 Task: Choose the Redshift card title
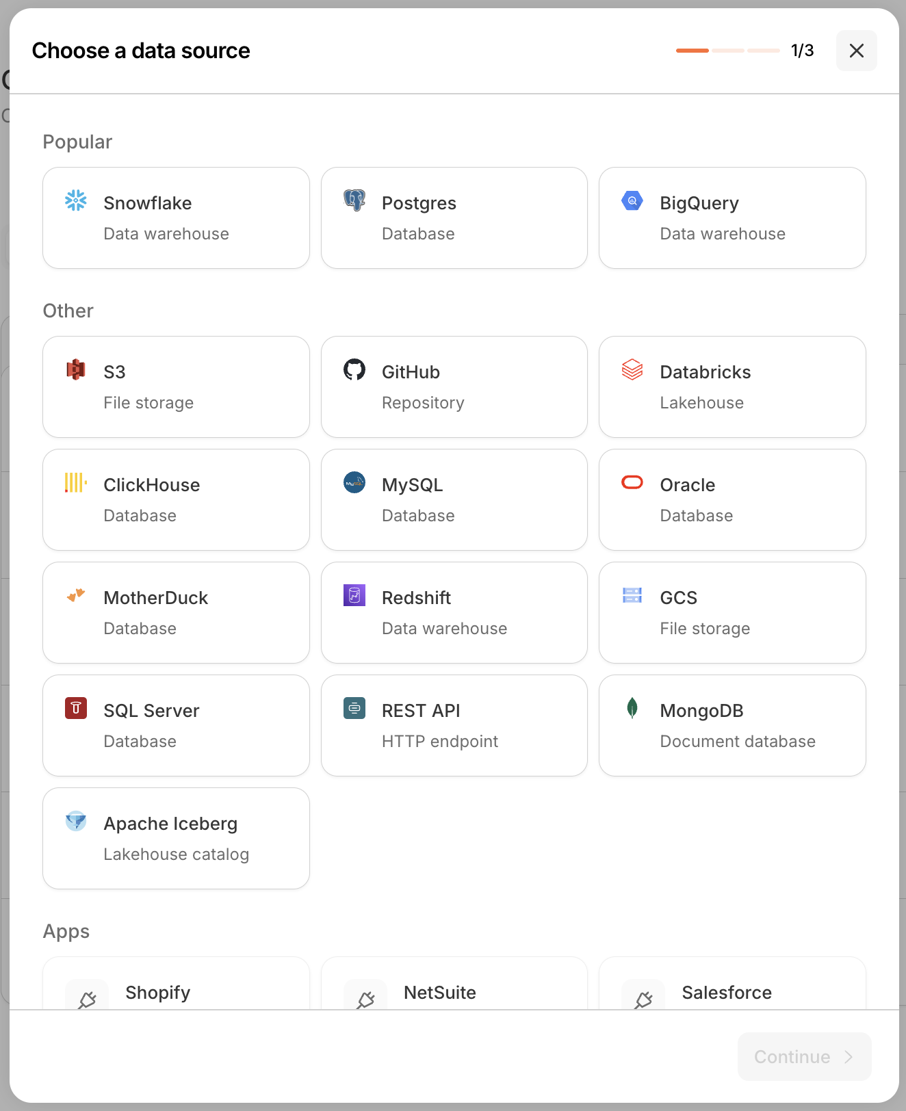(417, 598)
